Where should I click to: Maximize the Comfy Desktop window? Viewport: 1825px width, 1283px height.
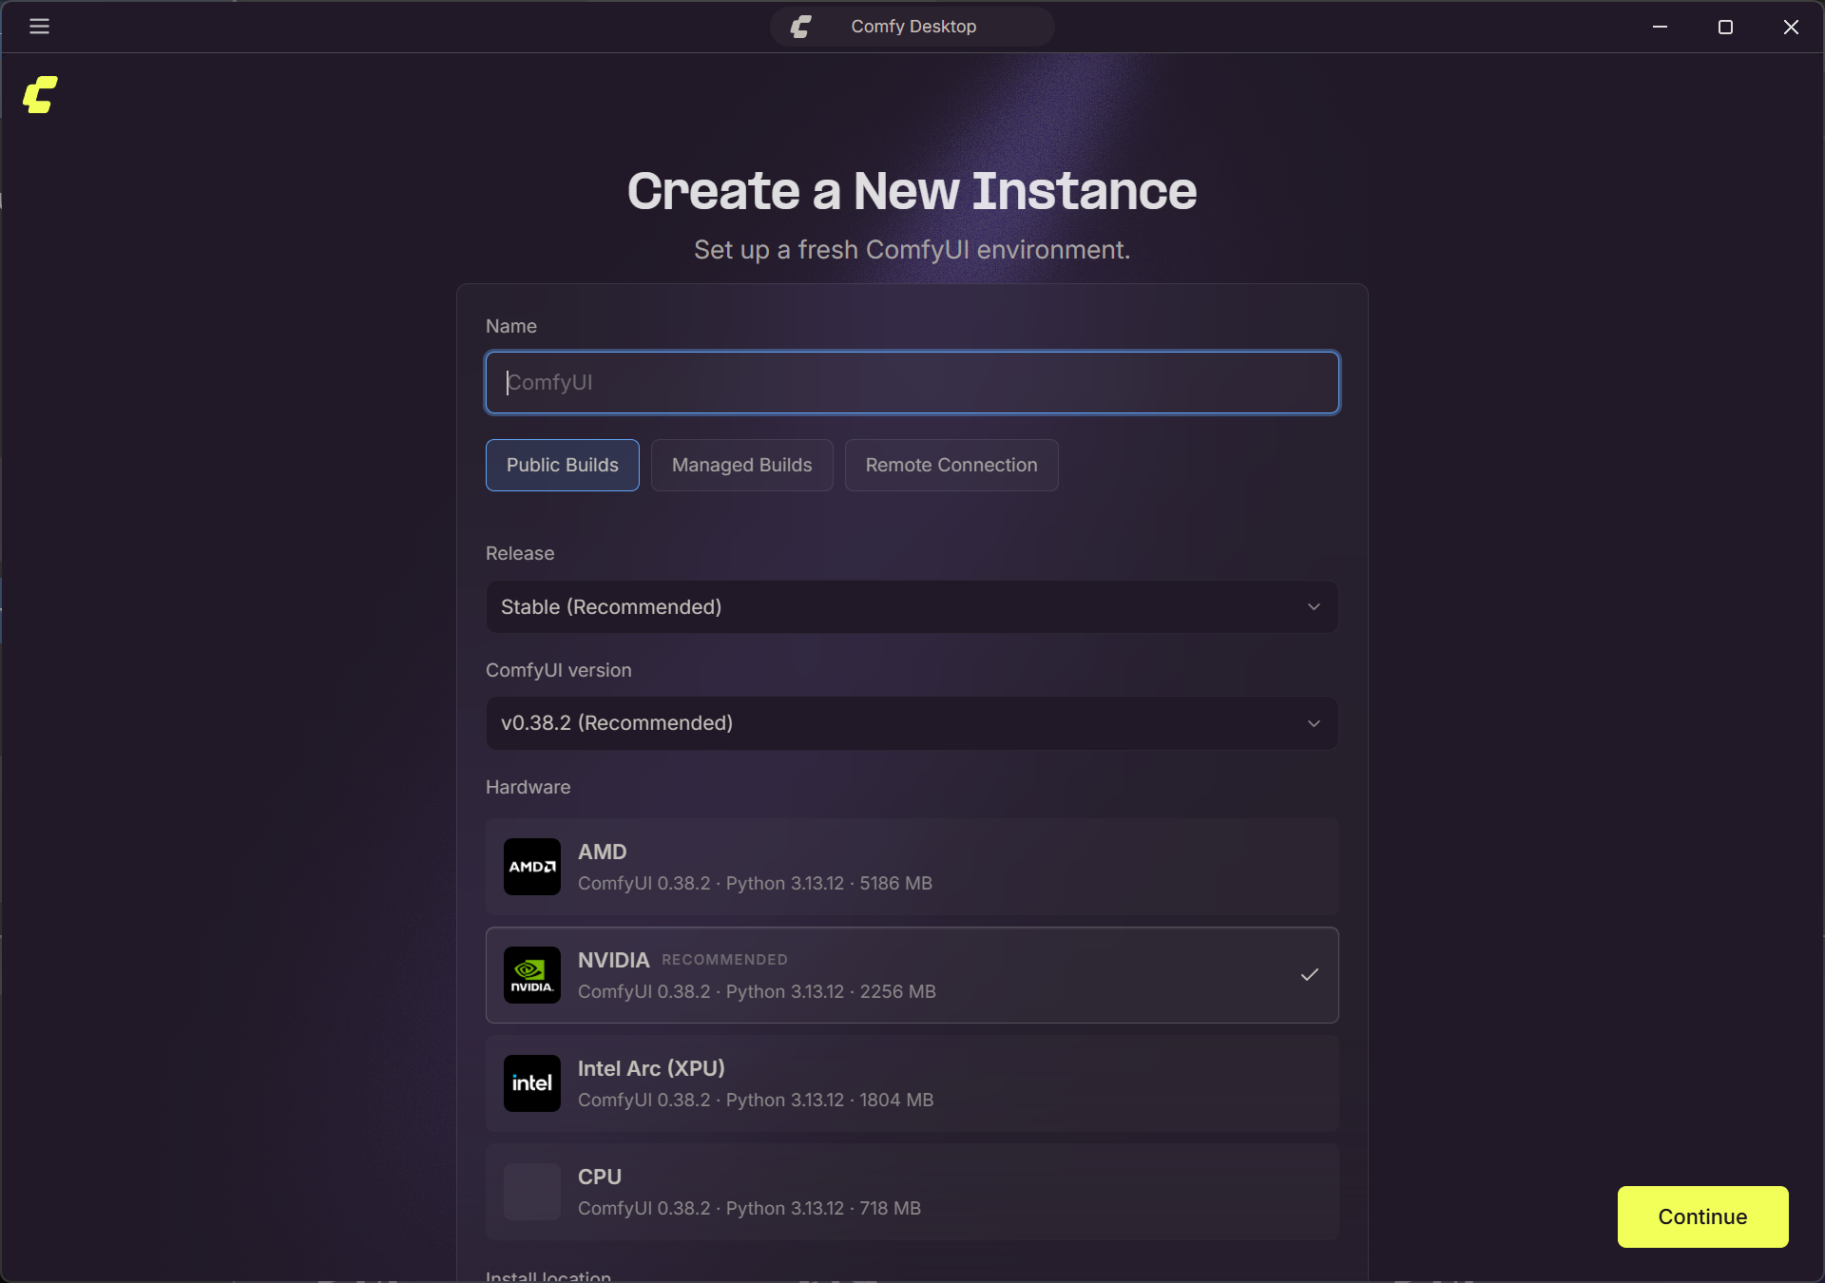(1726, 27)
